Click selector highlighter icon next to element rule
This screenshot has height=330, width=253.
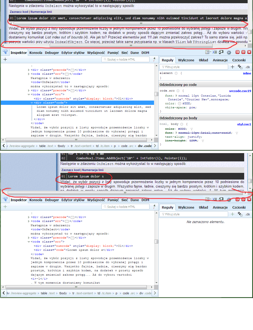click(x=176, y=73)
